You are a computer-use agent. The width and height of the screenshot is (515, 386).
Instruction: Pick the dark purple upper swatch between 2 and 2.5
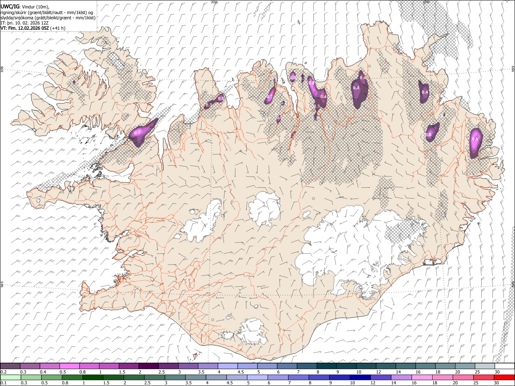[x=148, y=366]
